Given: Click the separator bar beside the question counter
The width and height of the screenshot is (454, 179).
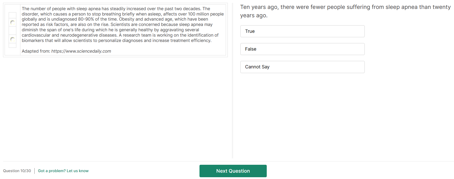Looking at the screenshot, I should click(x=34, y=171).
